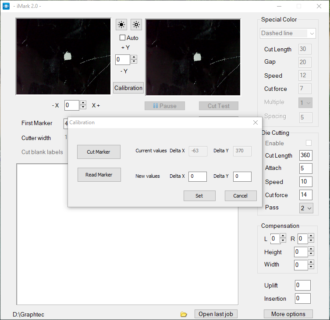Close the Calibration dialog with X
Screen dimensions: 330x320
pos(255,122)
